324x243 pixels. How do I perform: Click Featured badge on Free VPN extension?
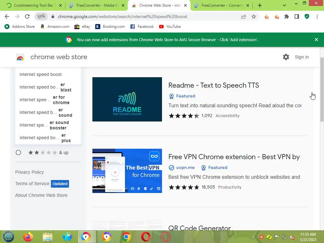(214, 168)
